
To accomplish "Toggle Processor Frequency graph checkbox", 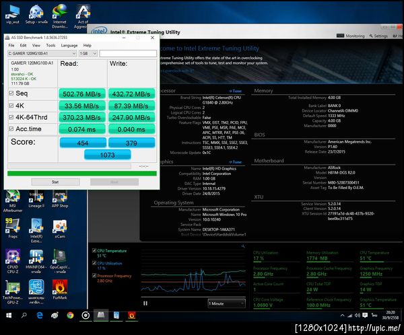I will (x=94, y=276).
